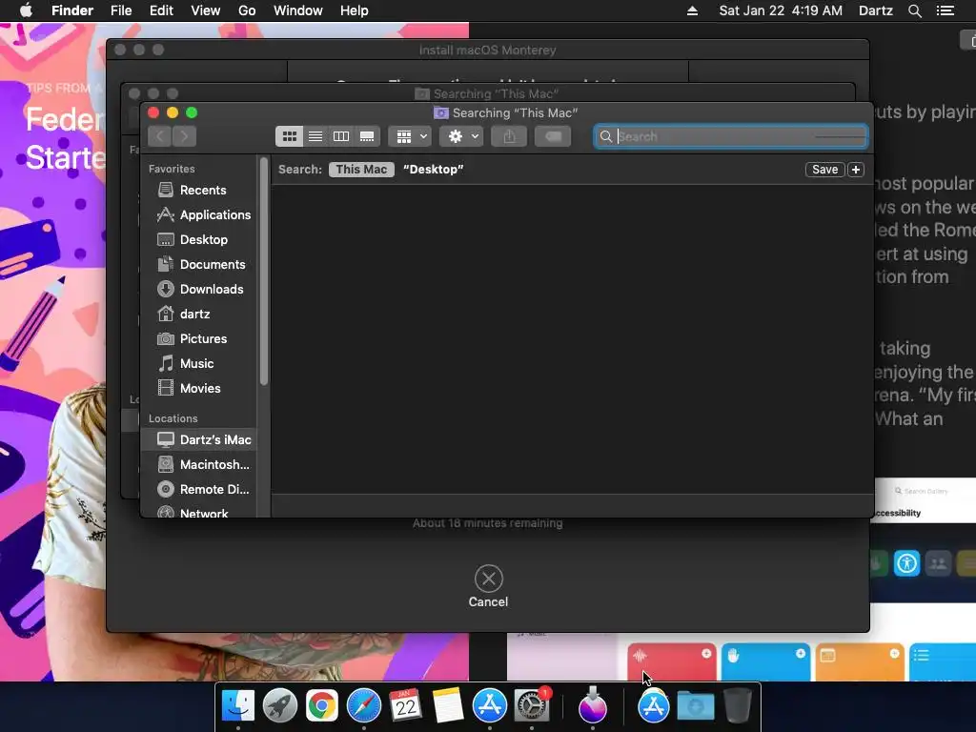Zoom the front Finder window with green button
Screen dimensions: 976x732
pyautogui.click(x=192, y=112)
